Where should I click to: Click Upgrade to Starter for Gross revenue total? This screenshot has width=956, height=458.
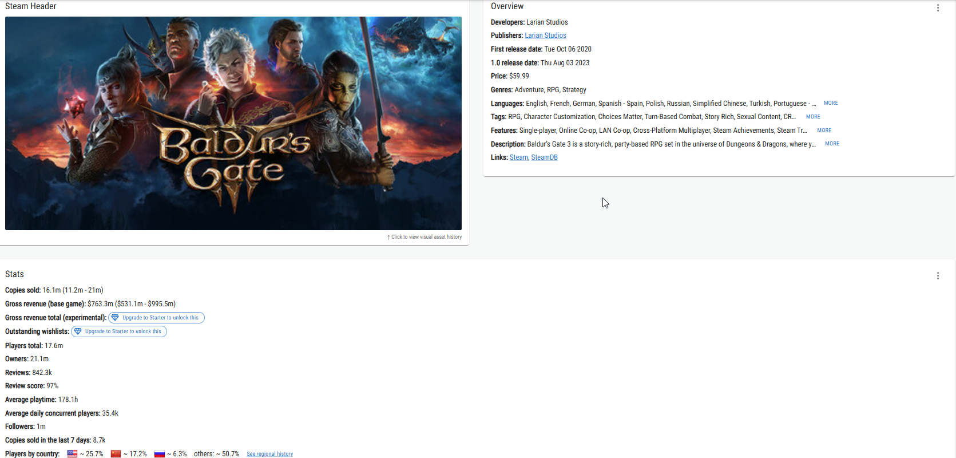pos(156,318)
